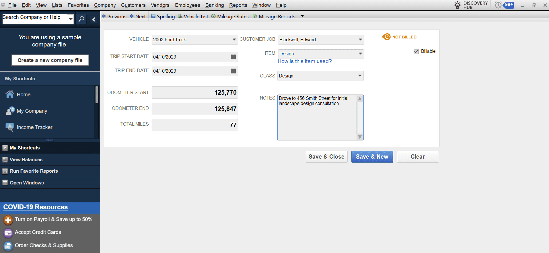This screenshot has height=253, width=549.
Task: Click Save & Close button
Action: (326, 157)
